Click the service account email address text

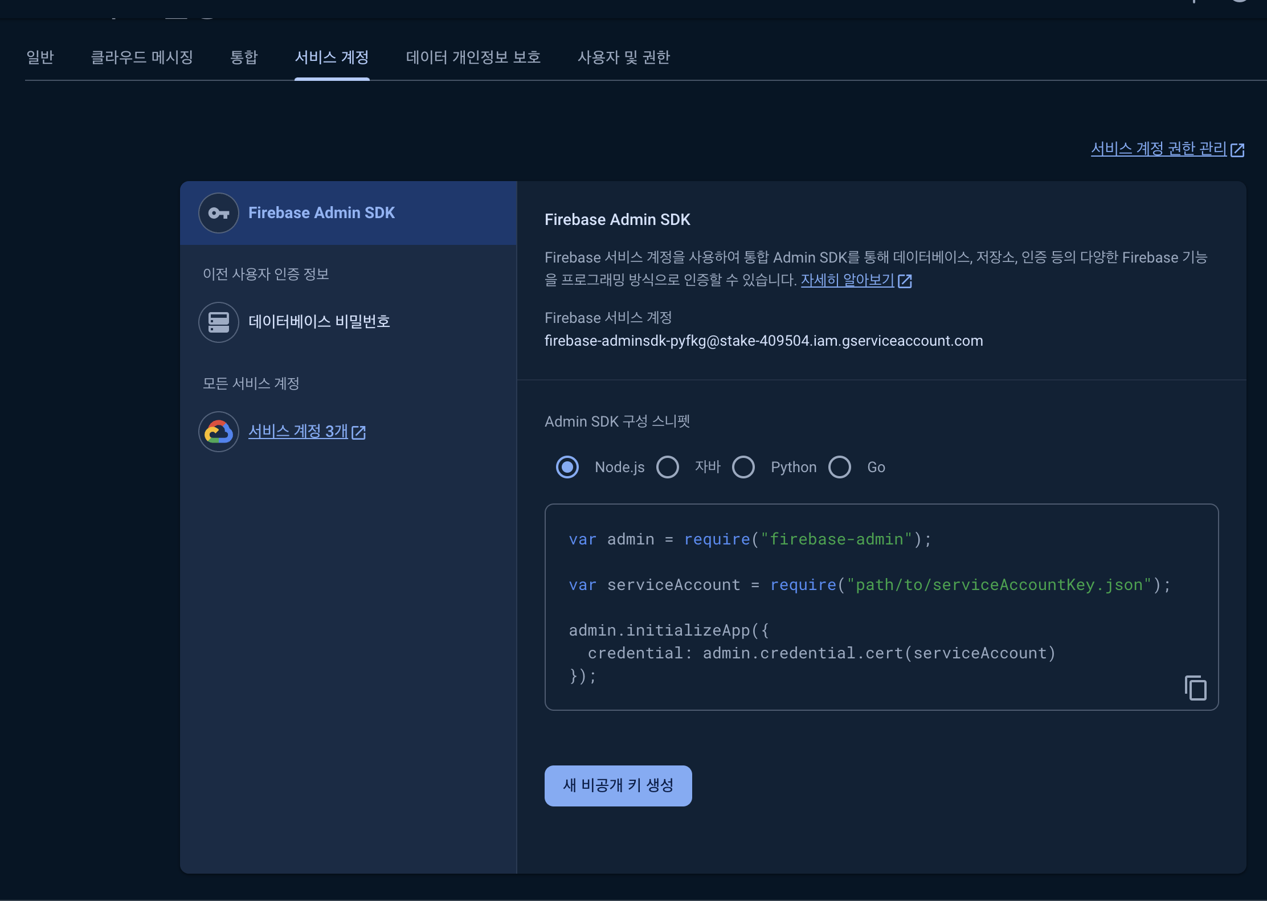[x=763, y=341]
